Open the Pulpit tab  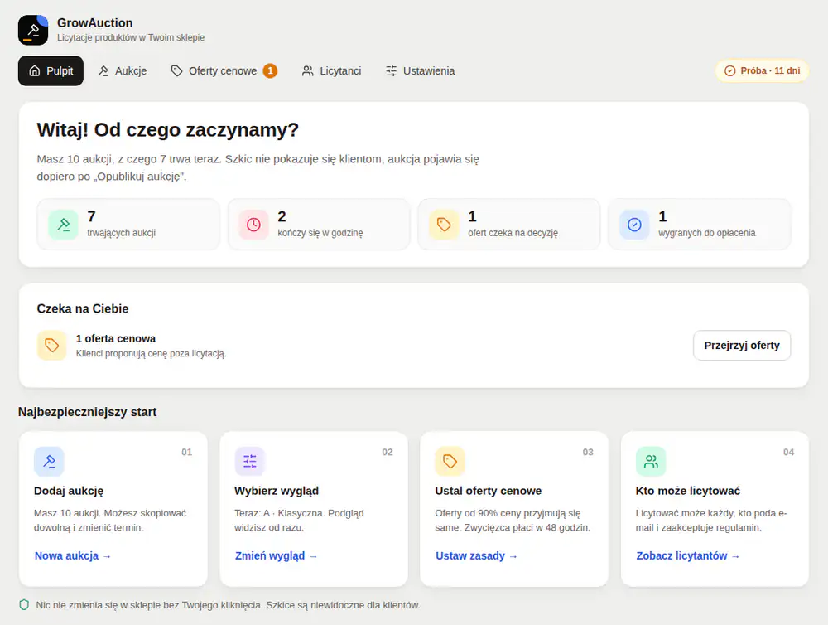point(51,70)
